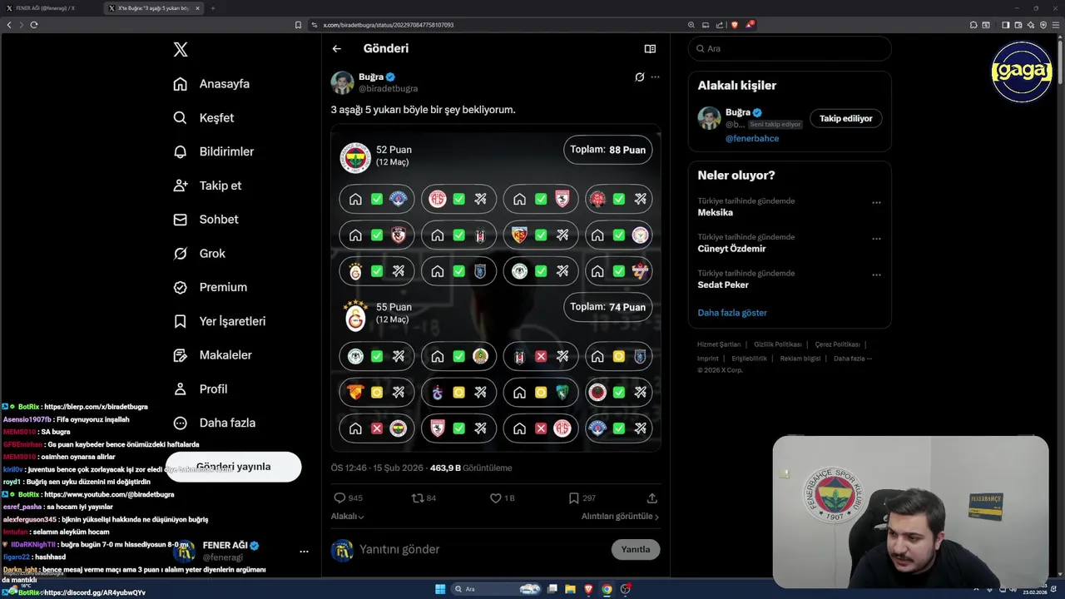Screen dimensions: 1065x599
Task: Open the post's three-dot more menu
Action: click(x=655, y=77)
